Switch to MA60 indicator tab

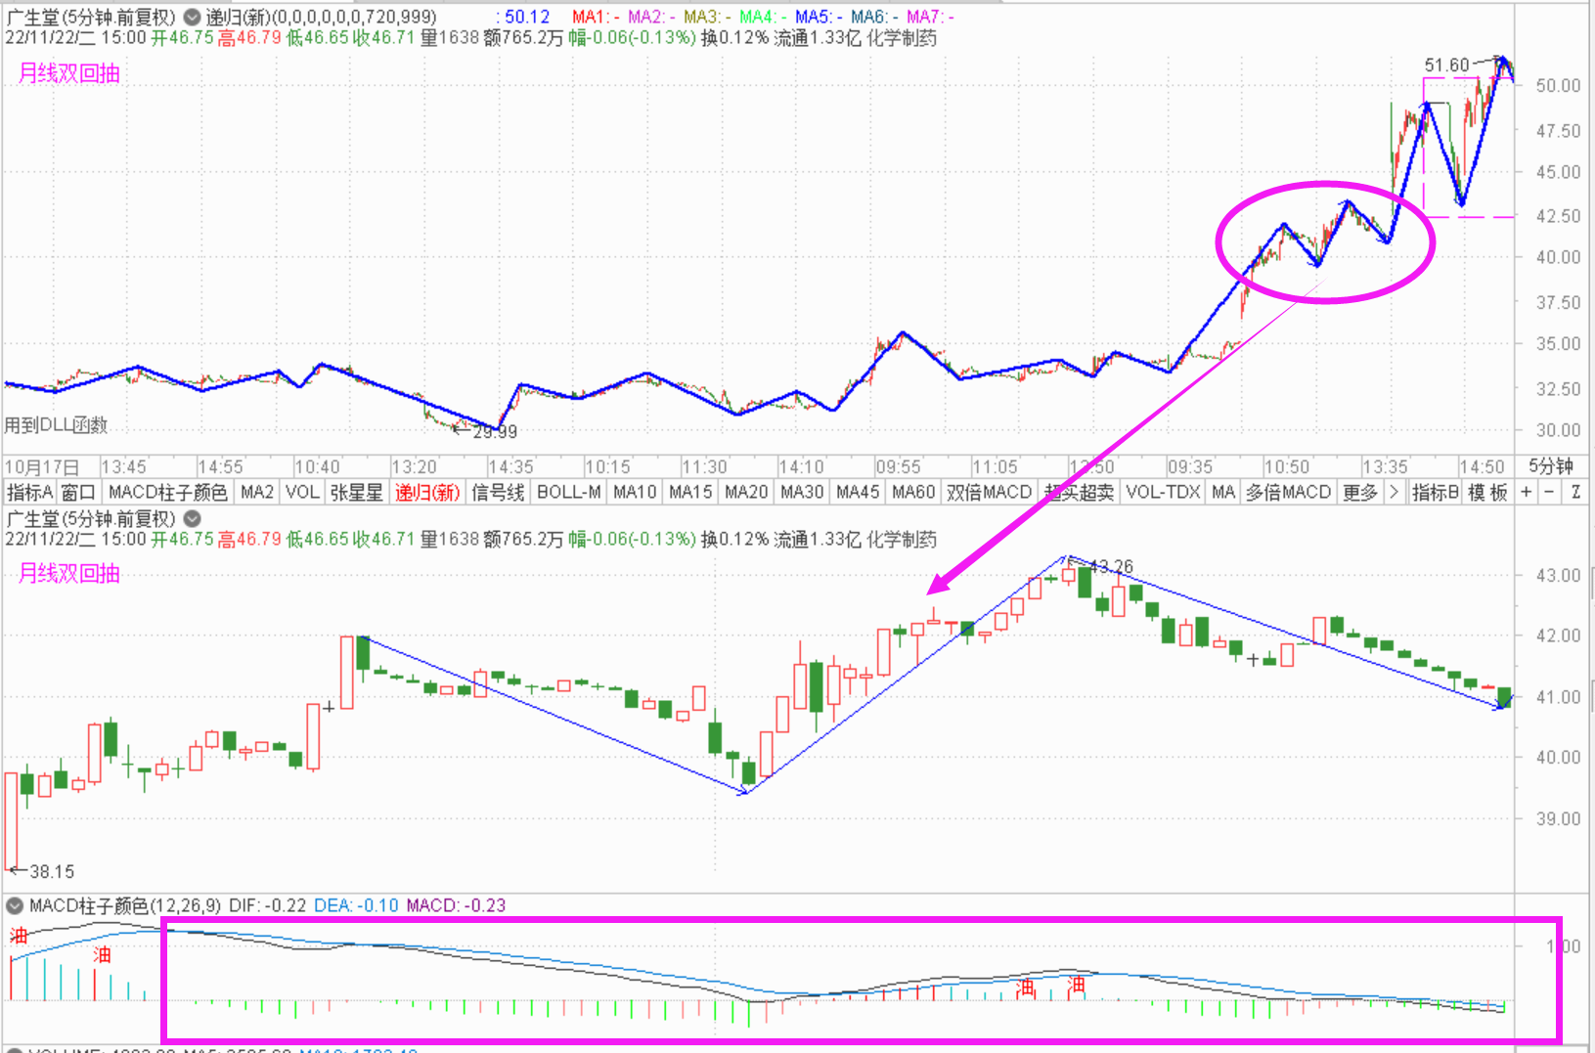(913, 492)
